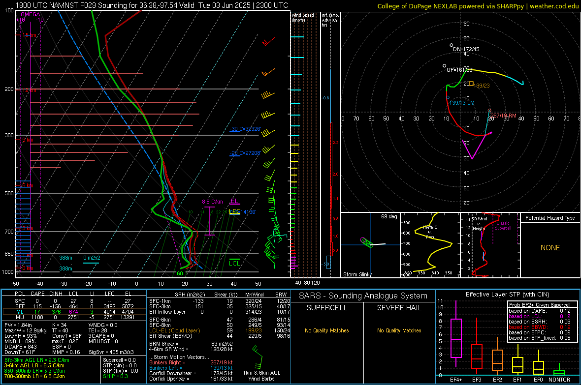Click the SR Wind v. Height inset label
The image size is (581, 385).
click(480, 224)
